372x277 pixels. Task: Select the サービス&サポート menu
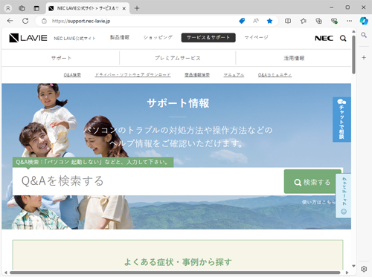pos(208,38)
